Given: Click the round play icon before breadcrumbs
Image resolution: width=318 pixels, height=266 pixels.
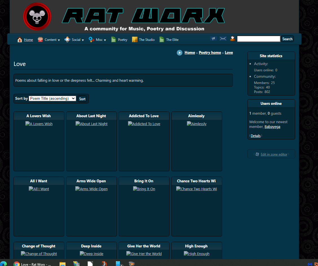Looking at the screenshot, I should [x=180, y=53].
